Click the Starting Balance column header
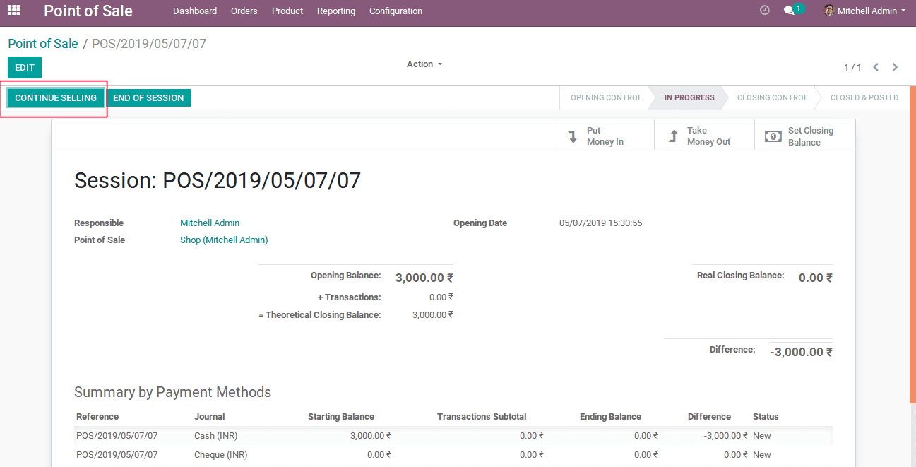The width and height of the screenshot is (916, 467). pyautogui.click(x=341, y=417)
